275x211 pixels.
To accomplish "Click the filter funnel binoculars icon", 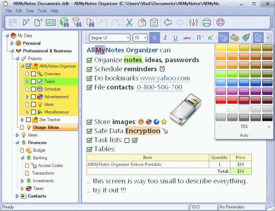I will 77,22.
